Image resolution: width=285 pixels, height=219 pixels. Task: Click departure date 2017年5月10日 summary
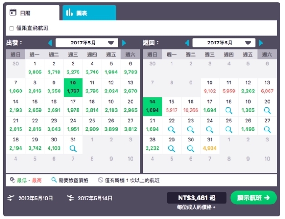pos(35,198)
